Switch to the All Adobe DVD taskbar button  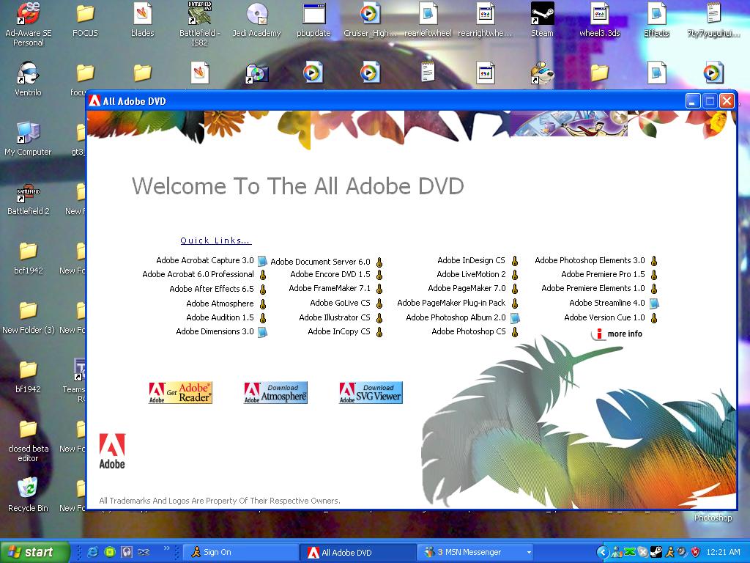[359, 553]
